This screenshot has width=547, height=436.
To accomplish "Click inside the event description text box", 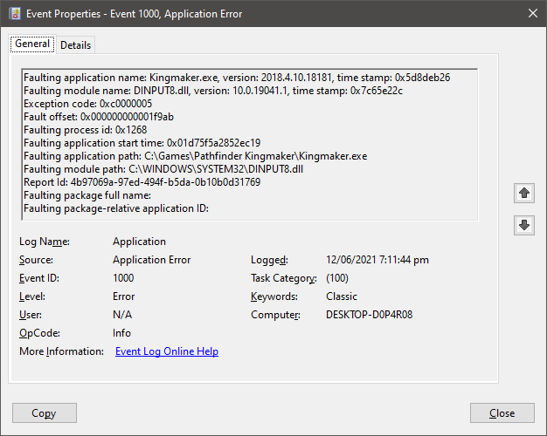I will click(x=249, y=145).
